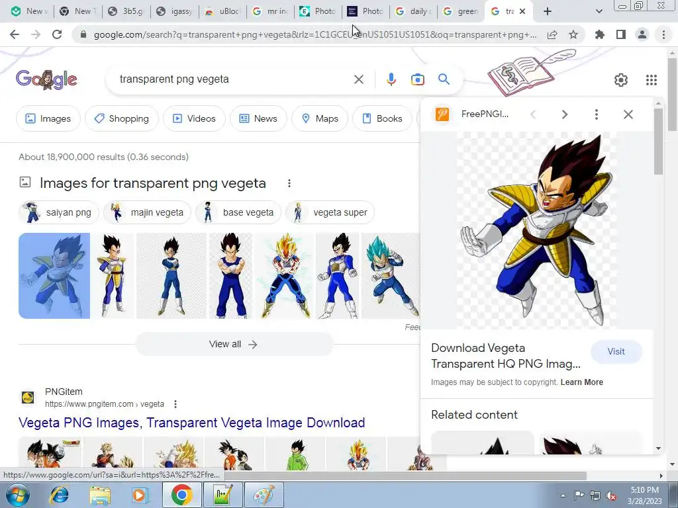Open Google quick settings gear

(620, 80)
